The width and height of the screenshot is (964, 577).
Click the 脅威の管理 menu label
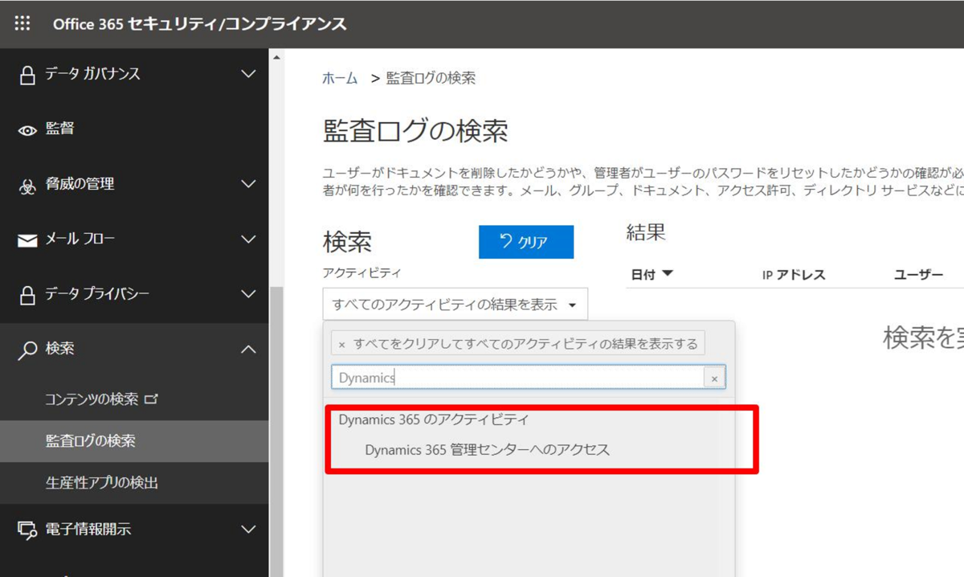tap(80, 184)
